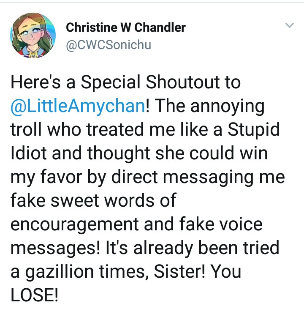The height and width of the screenshot is (317, 304).
Task: Select the word 'LOSE!' at the tweet's end
Action: click(x=34, y=295)
